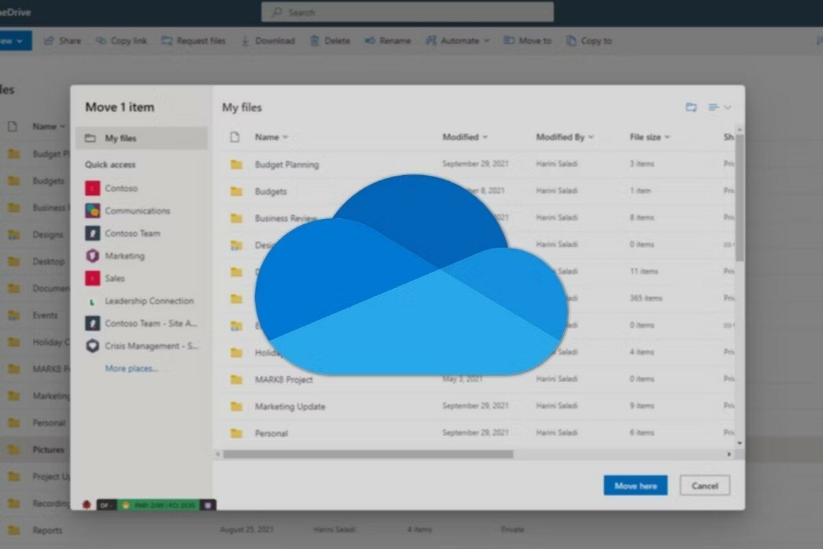Click the Request files toolbar icon
This screenshot has width=823, height=549.
[x=167, y=40]
